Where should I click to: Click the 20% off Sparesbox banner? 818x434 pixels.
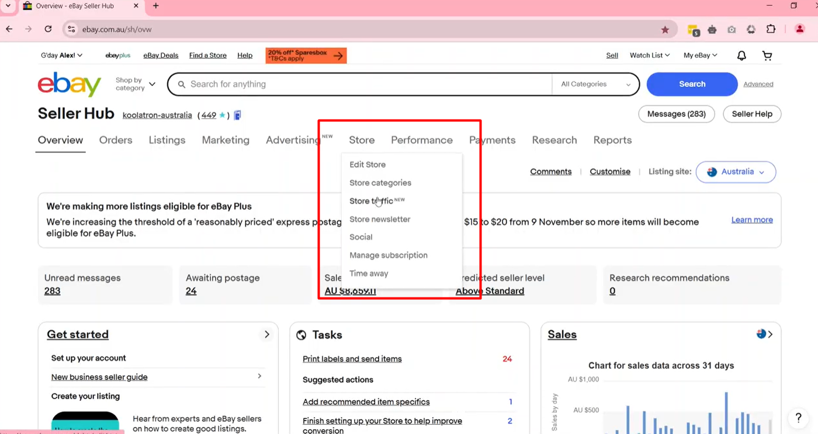click(306, 55)
